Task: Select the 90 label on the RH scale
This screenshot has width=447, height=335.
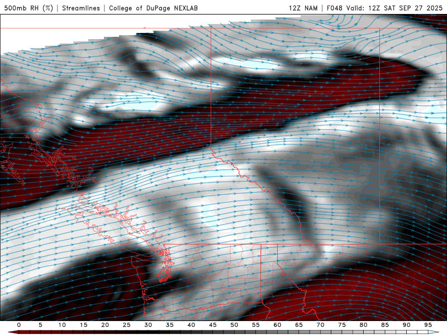Action: [x=406, y=325]
